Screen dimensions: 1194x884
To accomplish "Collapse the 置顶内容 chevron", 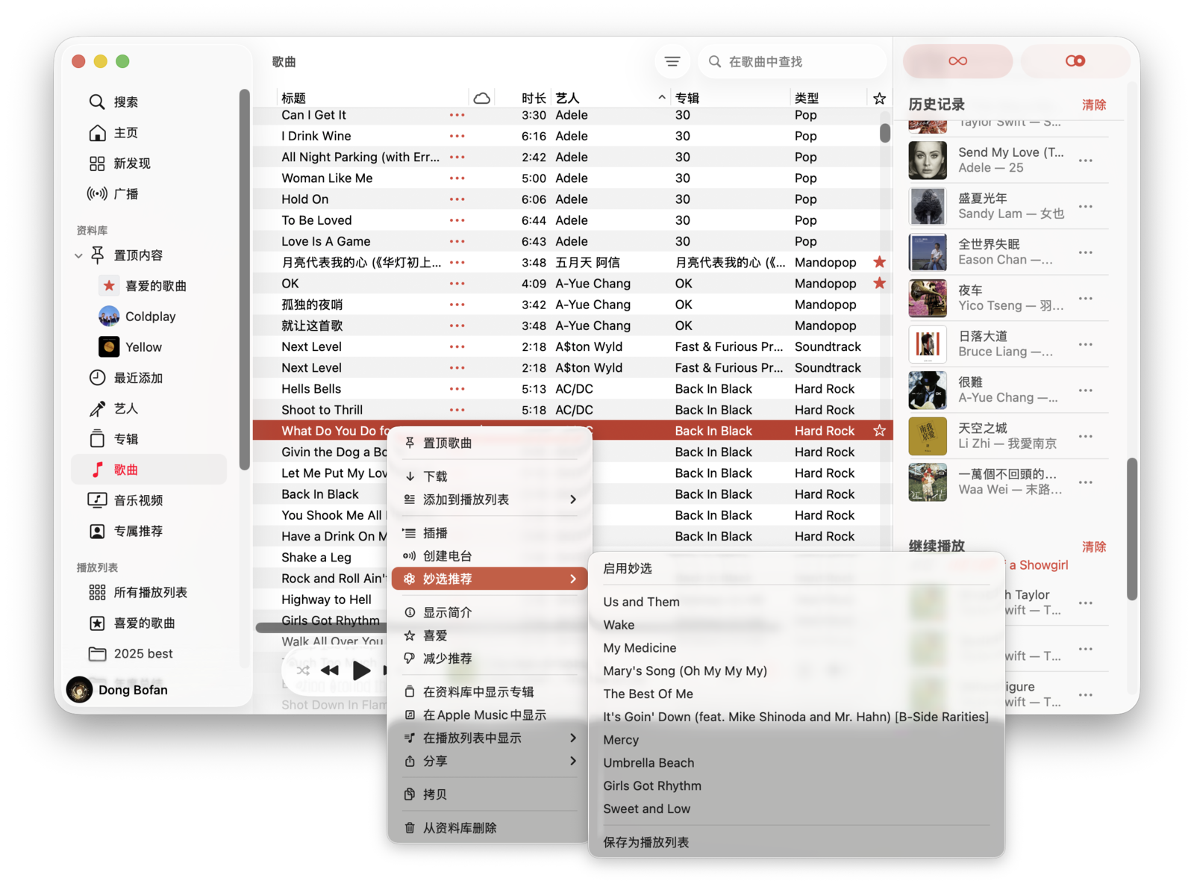I will point(78,255).
